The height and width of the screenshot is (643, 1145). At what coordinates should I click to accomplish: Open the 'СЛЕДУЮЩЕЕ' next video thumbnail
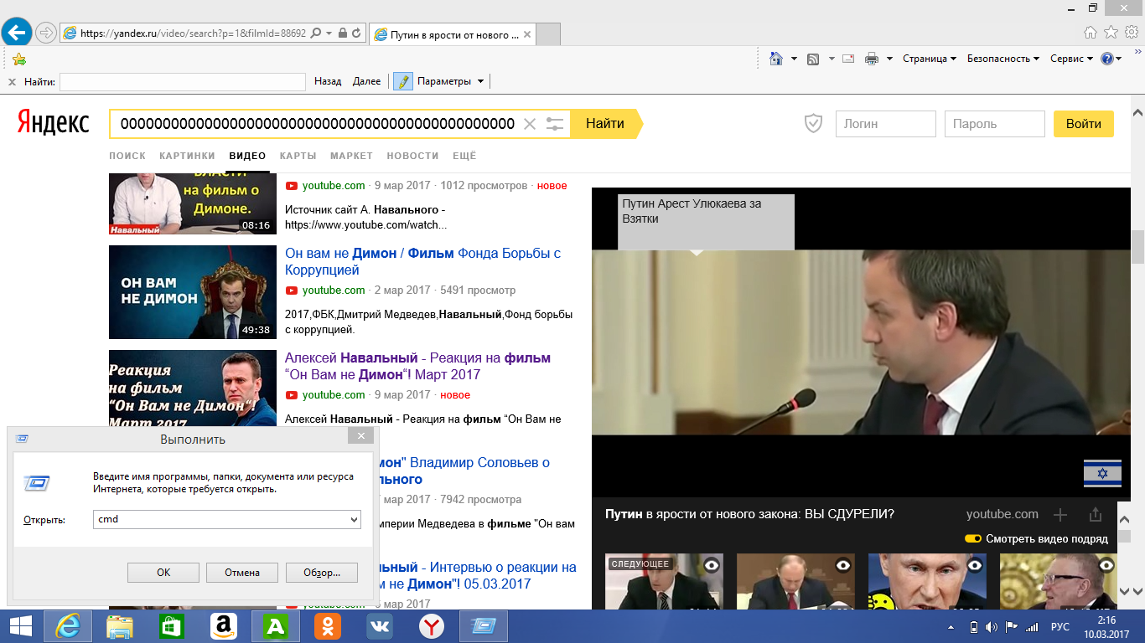click(x=664, y=581)
